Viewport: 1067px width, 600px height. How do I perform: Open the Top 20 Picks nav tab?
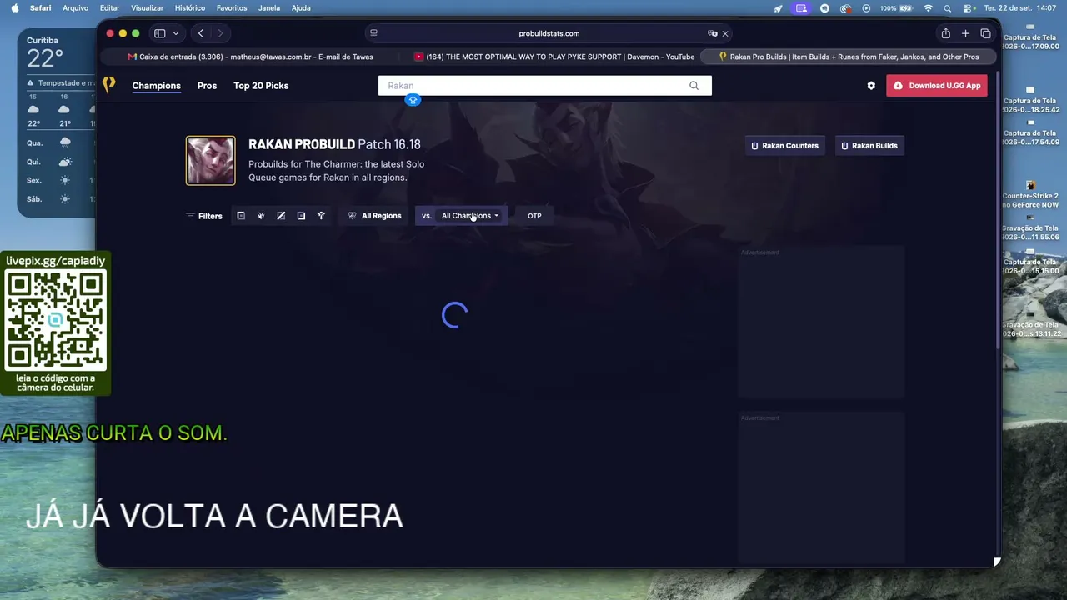(261, 86)
